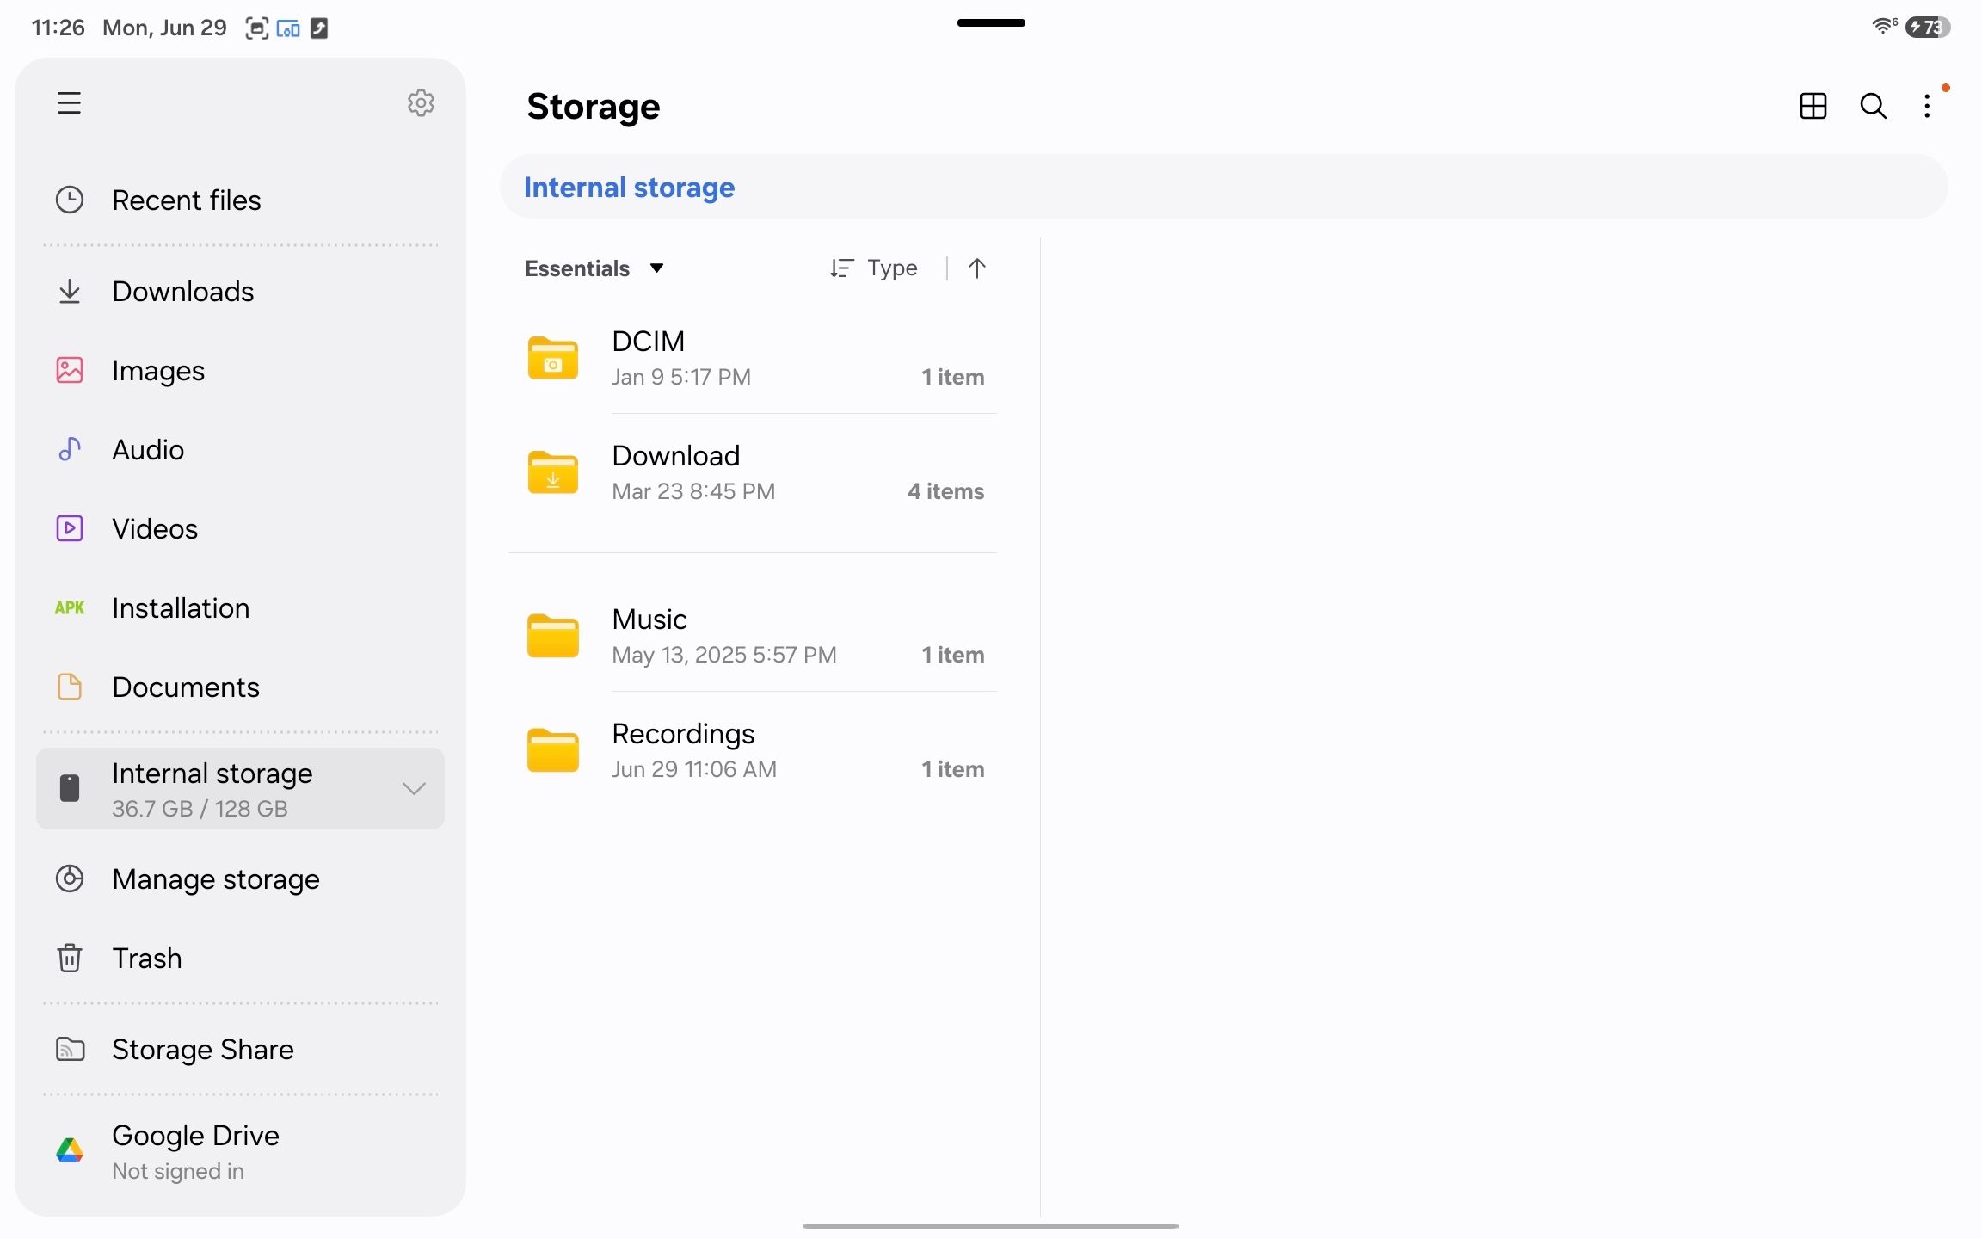Click the Google Drive logo icon
The height and width of the screenshot is (1239, 1982).
tap(70, 1150)
